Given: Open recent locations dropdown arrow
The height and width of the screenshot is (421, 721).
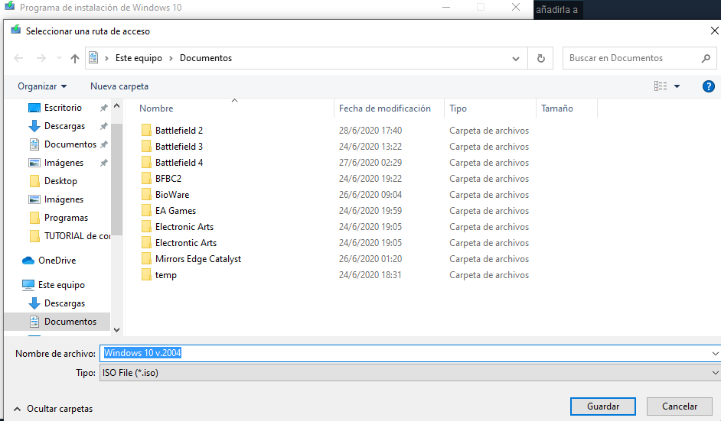Looking at the screenshot, I should pos(59,58).
